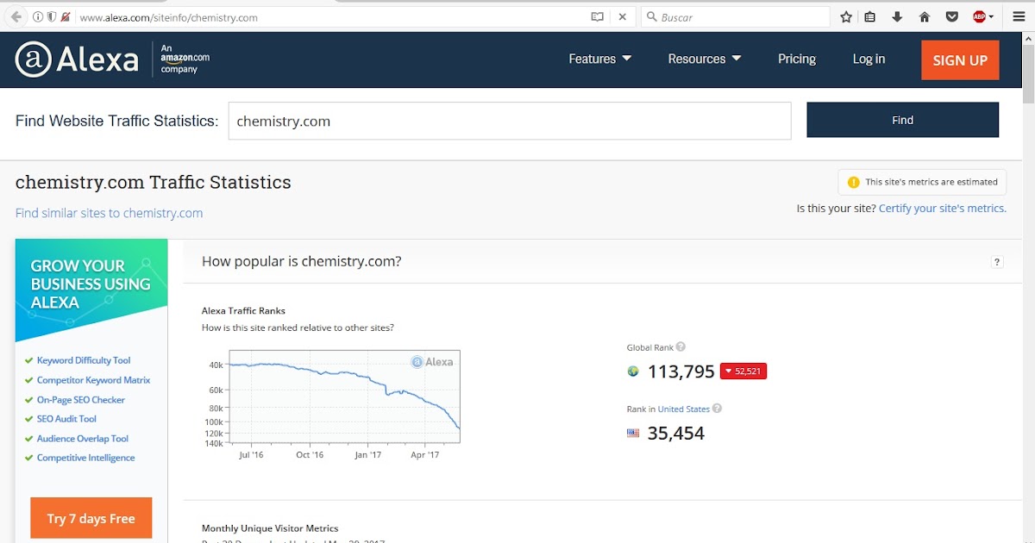This screenshot has width=1035, height=543.
Task: Click the scrollbar up arrow
Action: click(1027, 38)
